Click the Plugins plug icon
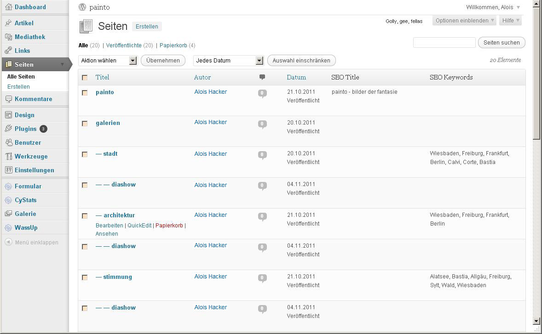Screen dimensions: 542x334 pos(9,129)
